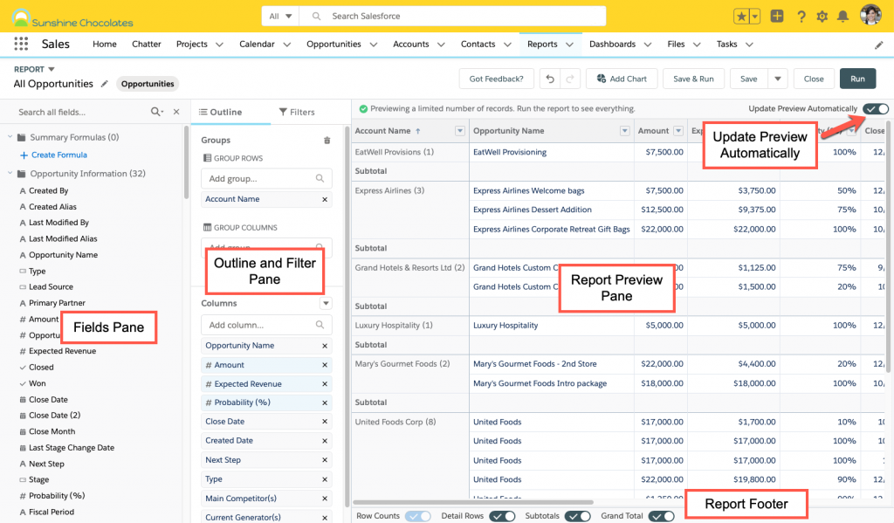The image size is (894, 523).
Task: Open Account Name column header menu
Action: pos(459,131)
